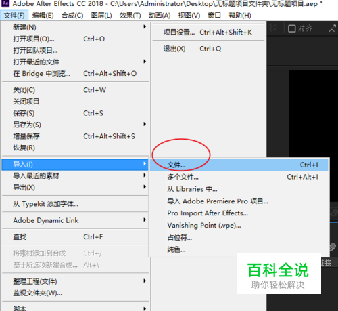This screenshot has width=338, height=311.
Task: Expand 整理工程(文件) submenu
Action: 76,281
